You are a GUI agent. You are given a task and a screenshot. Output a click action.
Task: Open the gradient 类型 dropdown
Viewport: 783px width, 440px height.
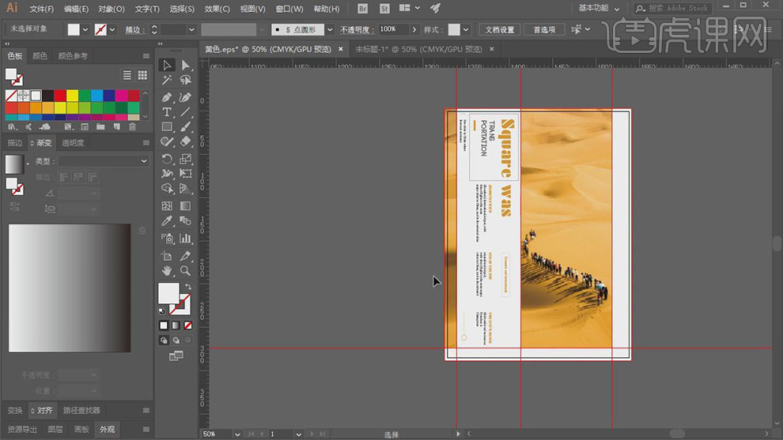[103, 161]
